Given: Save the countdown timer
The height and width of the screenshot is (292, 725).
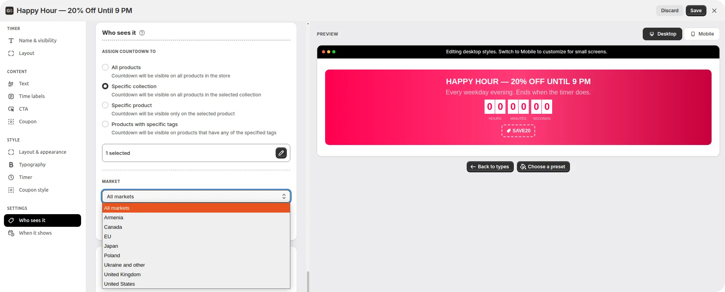Looking at the screenshot, I should pos(696,11).
